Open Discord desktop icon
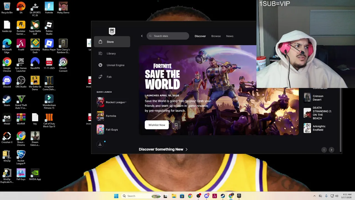This screenshot has width=355, height=200. click(x=7, y=82)
